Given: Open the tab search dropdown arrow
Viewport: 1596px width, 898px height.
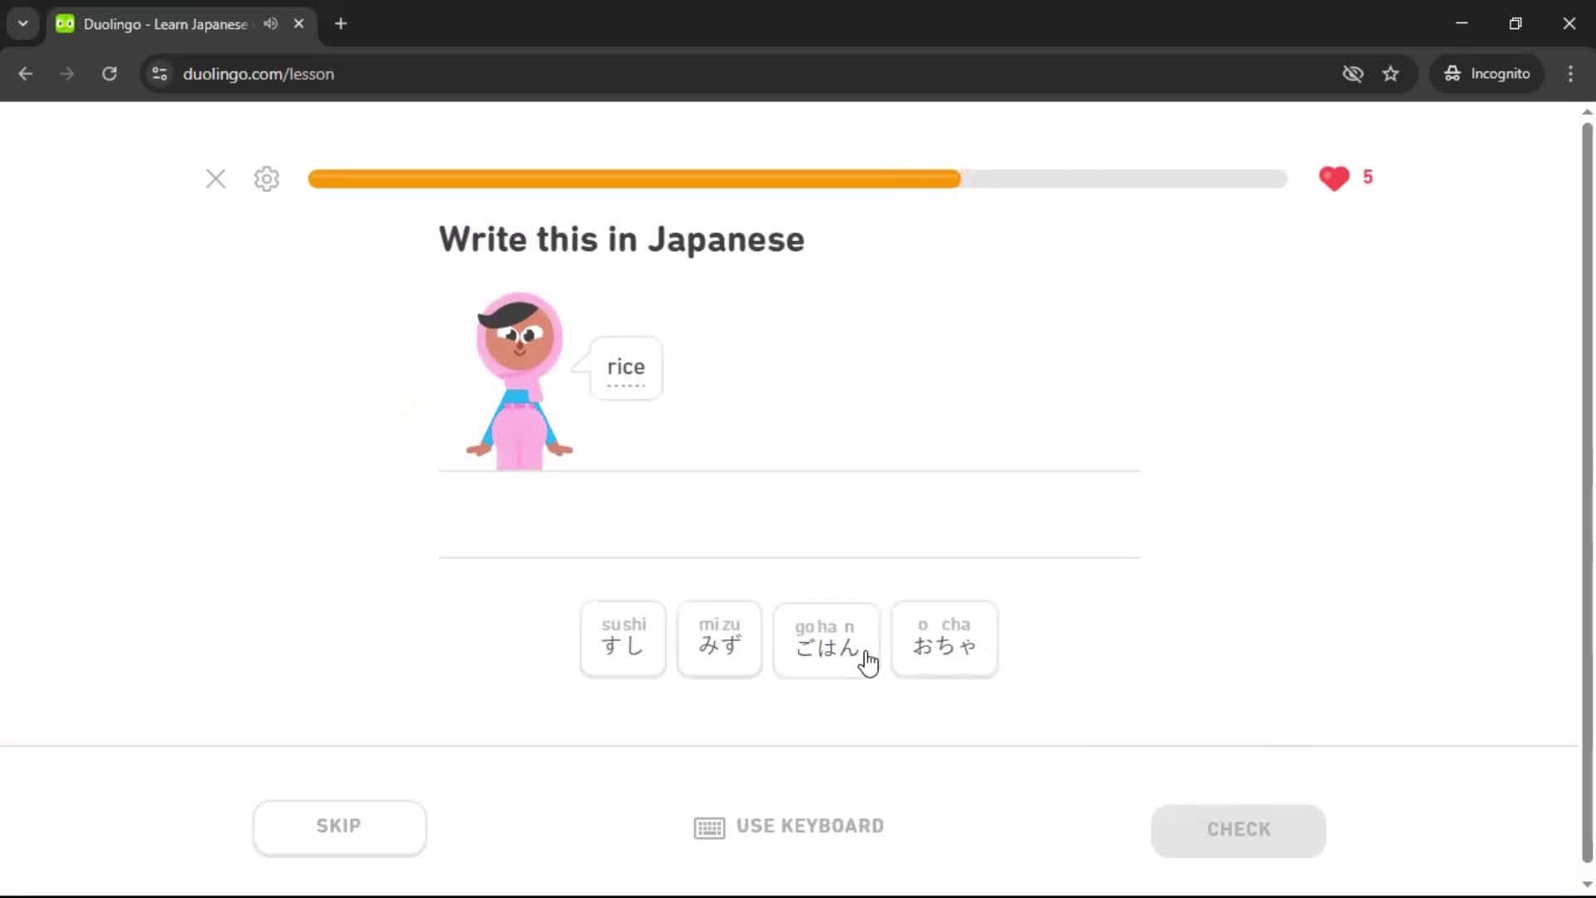Looking at the screenshot, I should pyautogui.click(x=22, y=23).
